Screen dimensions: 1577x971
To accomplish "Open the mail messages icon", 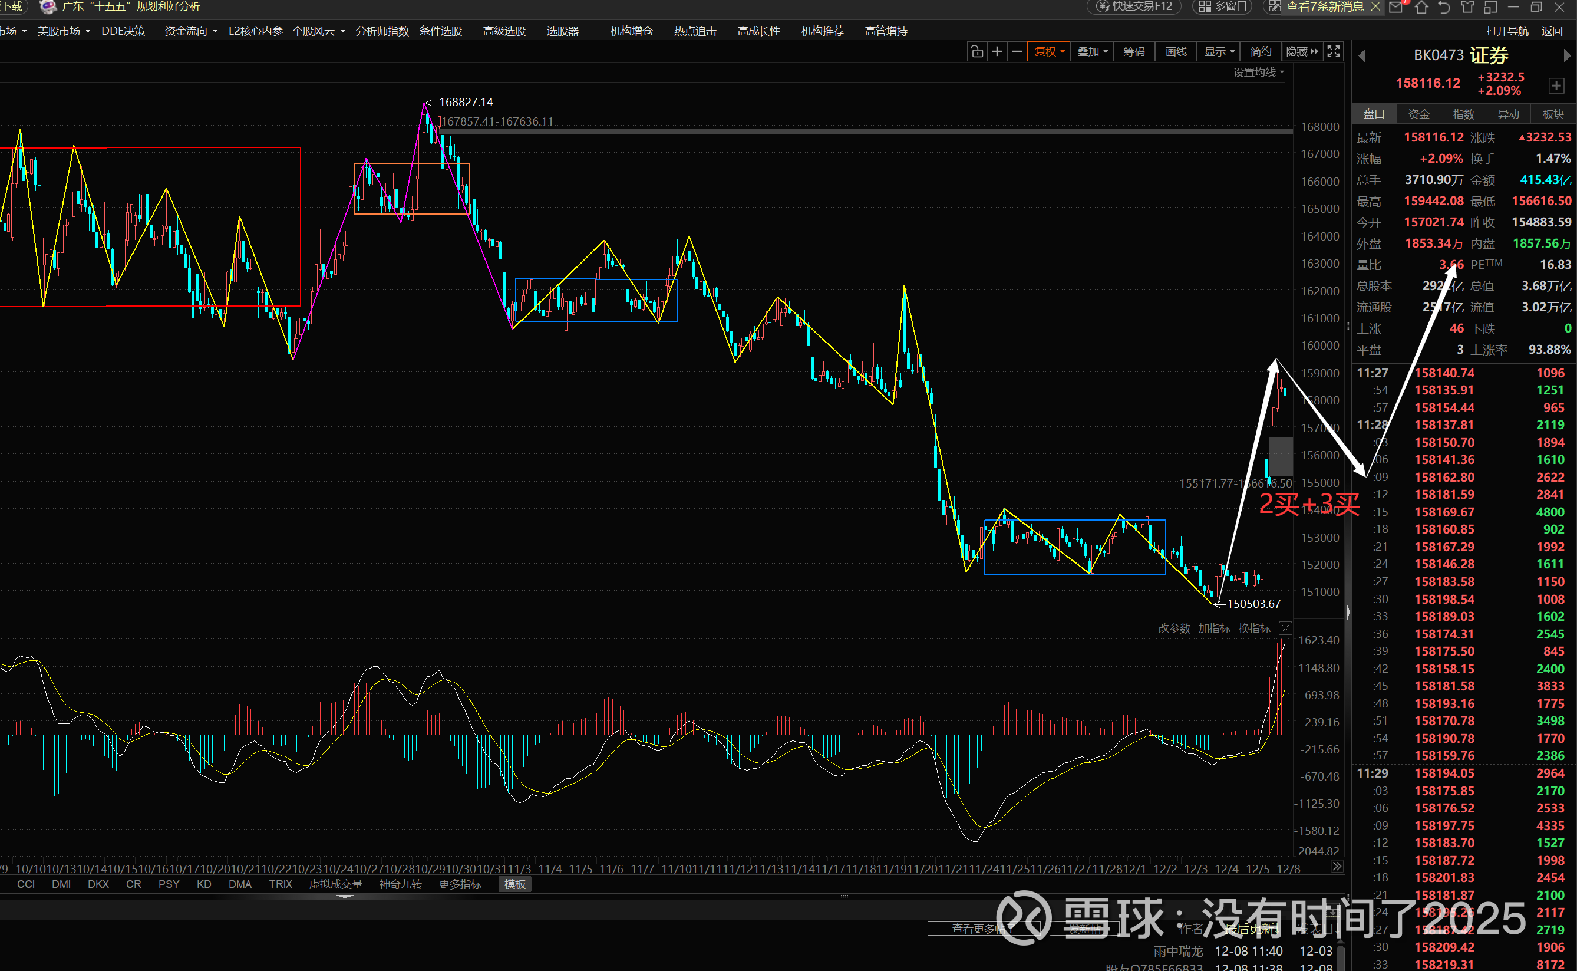I will (1396, 7).
